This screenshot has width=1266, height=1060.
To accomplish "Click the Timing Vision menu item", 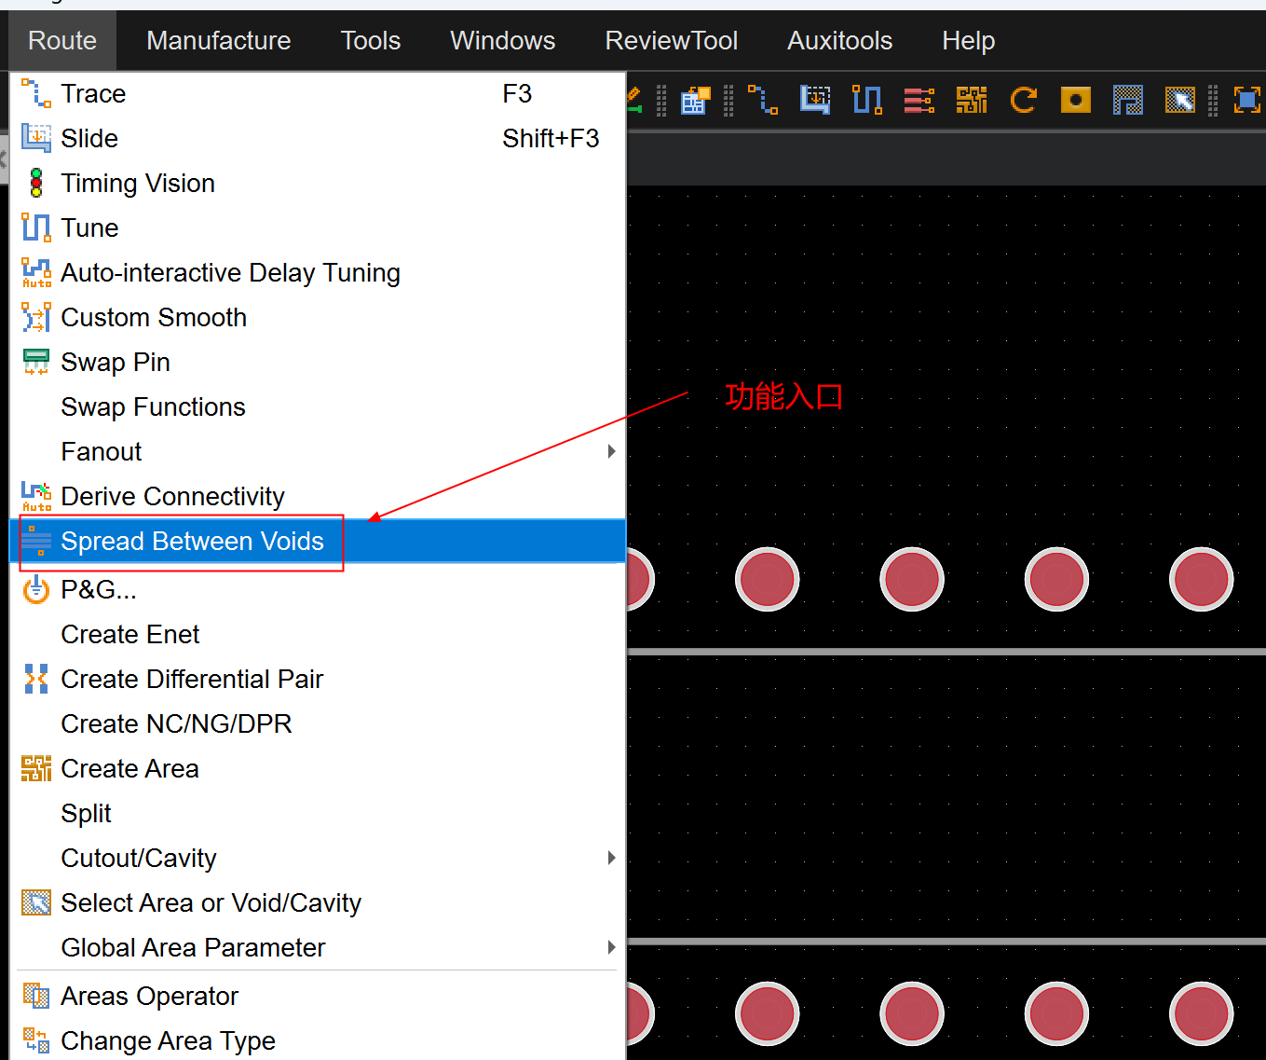I will 138,184.
